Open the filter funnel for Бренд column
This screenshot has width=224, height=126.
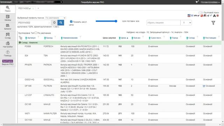point(55,37)
